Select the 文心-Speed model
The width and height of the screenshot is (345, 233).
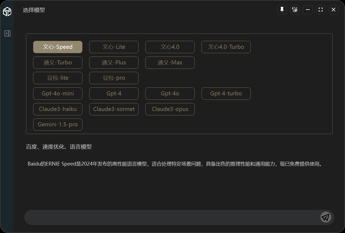pos(58,47)
